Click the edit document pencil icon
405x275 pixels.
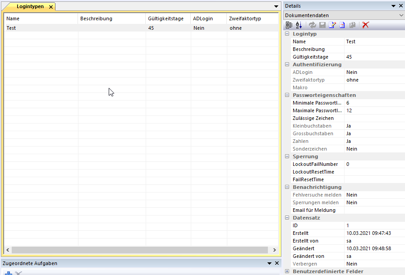[332, 25]
